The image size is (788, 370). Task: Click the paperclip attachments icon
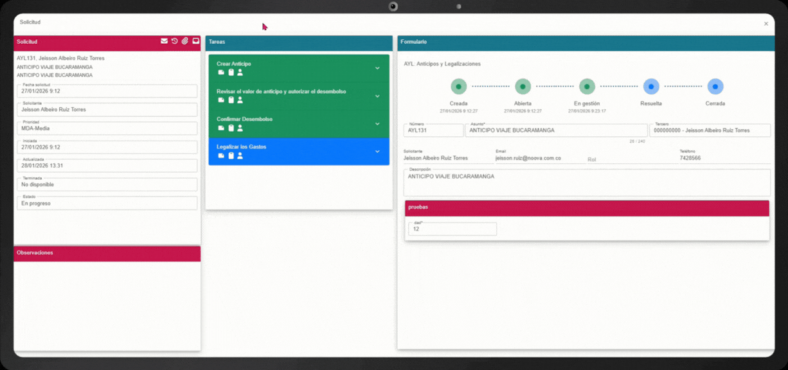point(184,41)
